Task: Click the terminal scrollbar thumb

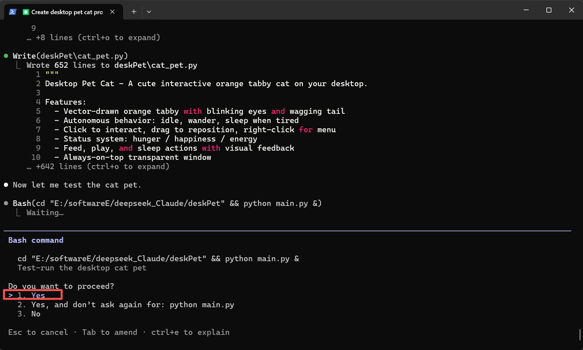Action: point(580,335)
